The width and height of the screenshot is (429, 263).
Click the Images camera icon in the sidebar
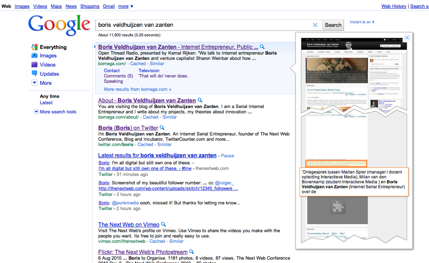pyautogui.click(x=35, y=56)
